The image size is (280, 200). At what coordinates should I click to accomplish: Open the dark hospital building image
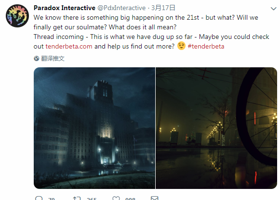coord(94,128)
